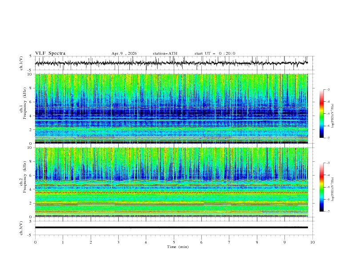Click the ch.2 spectrogram panel
Viewport: 352px width, 272px height.
(x=171, y=182)
